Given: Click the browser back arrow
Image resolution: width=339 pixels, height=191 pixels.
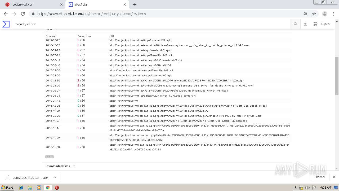Looking at the screenshot, I should coord(6,14).
